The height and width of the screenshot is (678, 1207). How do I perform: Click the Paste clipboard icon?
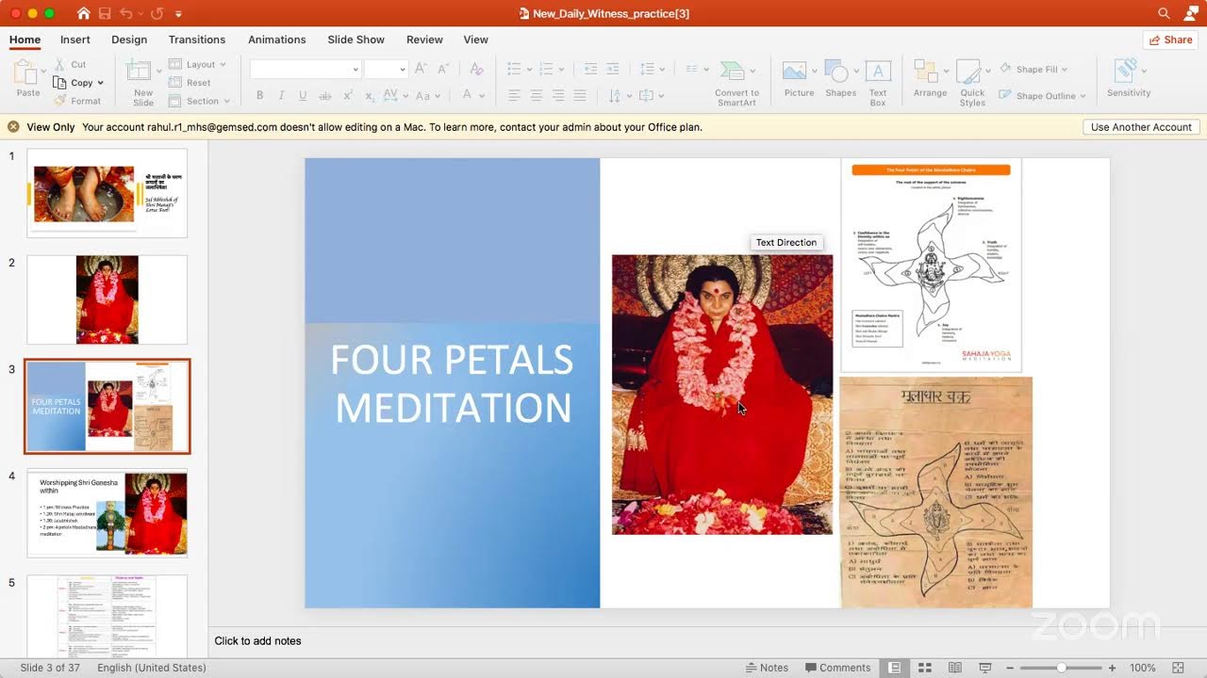(x=25, y=72)
